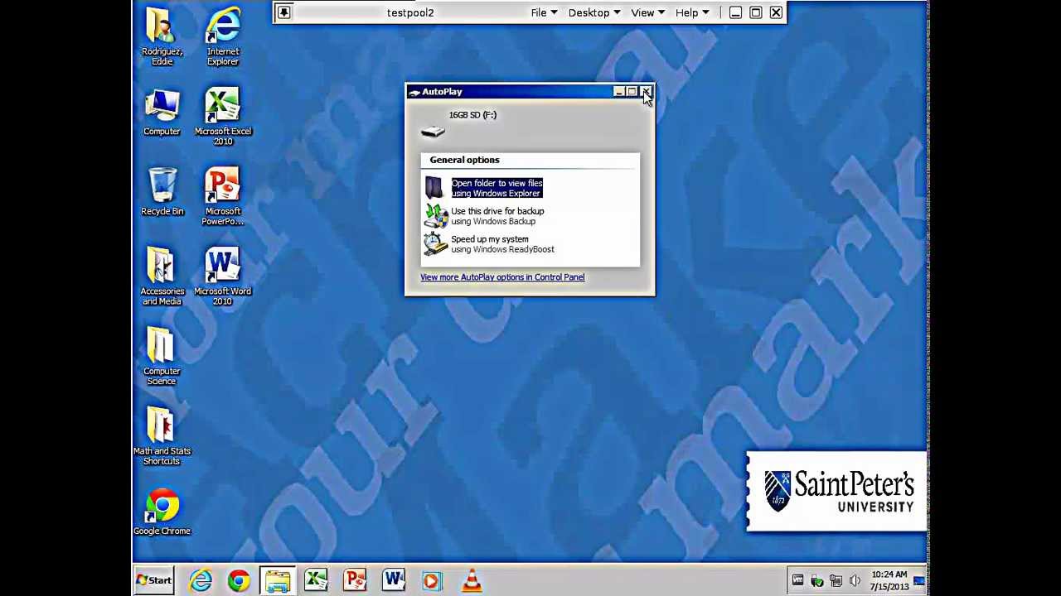The image size is (1061, 596).
Task: Select the Google Chrome desktop shortcut
Action: [162, 512]
